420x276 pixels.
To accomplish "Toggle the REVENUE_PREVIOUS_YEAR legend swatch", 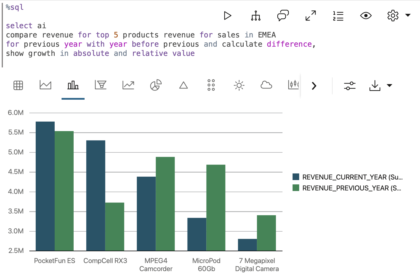I will pos(296,188).
